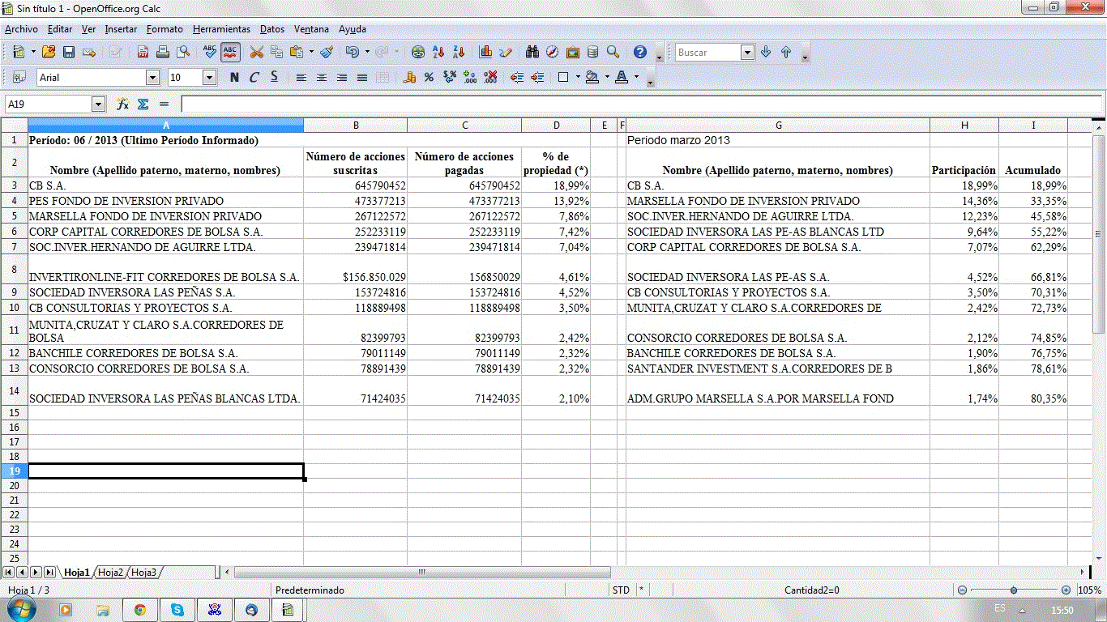Find next with down arrow
Image resolution: width=1107 pixels, height=622 pixels.
[766, 52]
